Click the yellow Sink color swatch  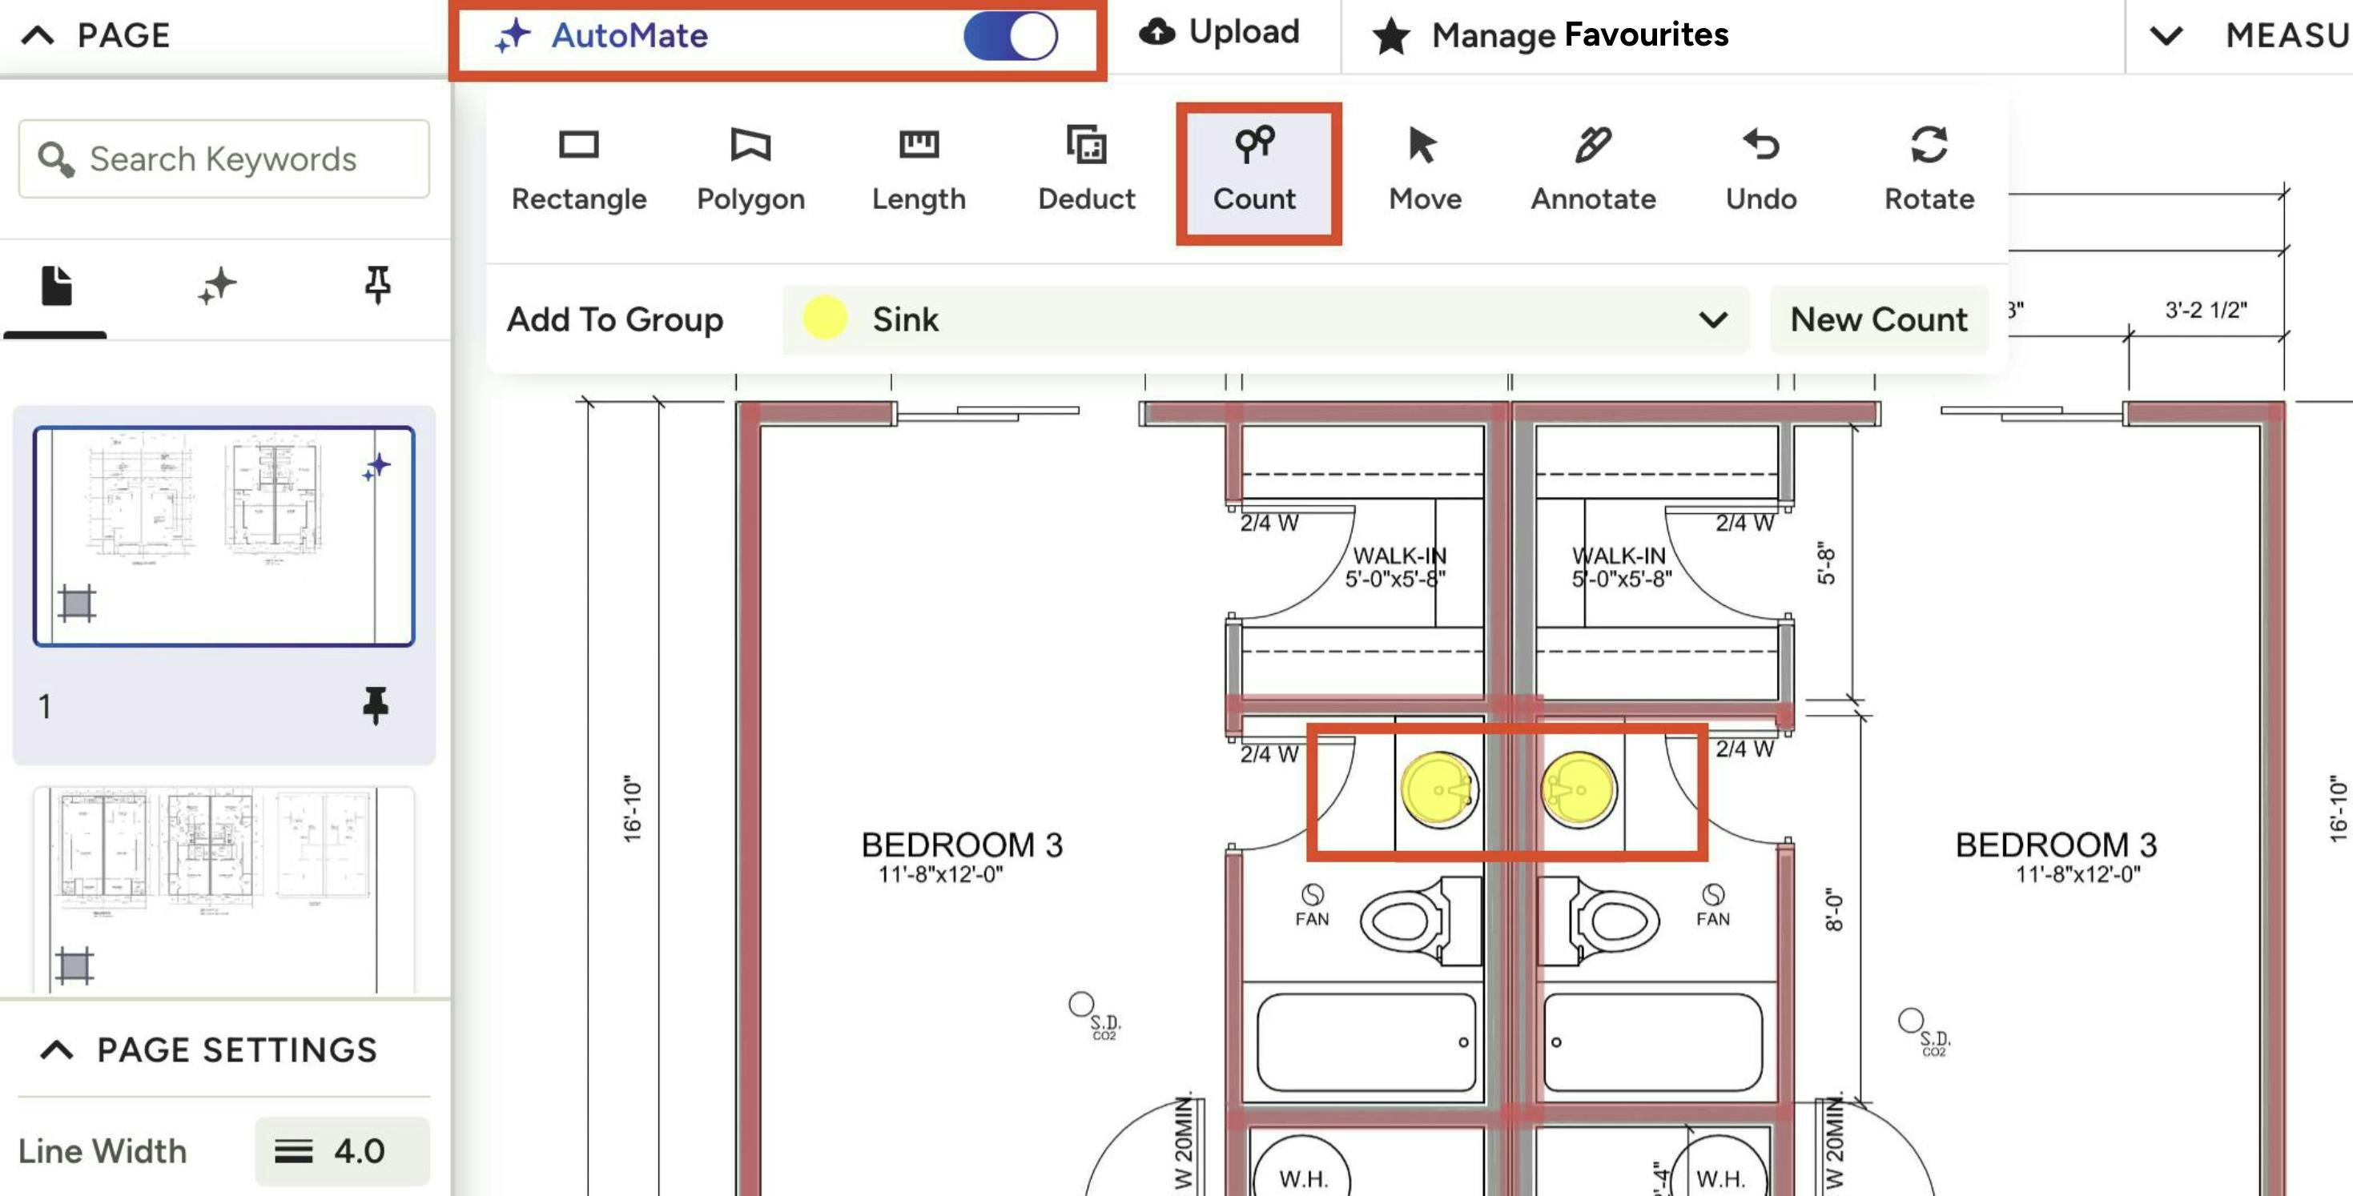coord(824,319)
